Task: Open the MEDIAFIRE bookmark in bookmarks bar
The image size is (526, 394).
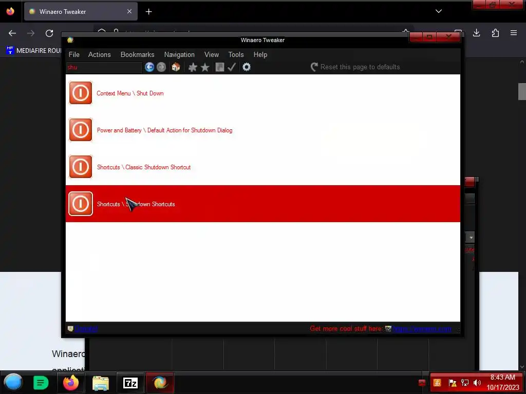Action: (34, 51)
